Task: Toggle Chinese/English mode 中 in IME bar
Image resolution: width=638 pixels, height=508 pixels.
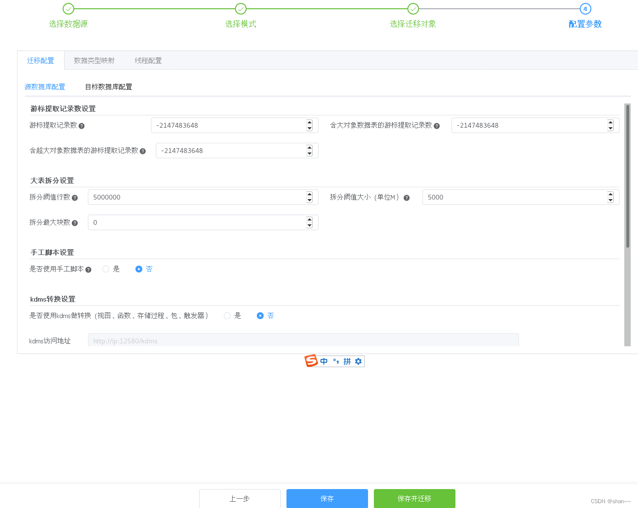Action: coord(324,361)
